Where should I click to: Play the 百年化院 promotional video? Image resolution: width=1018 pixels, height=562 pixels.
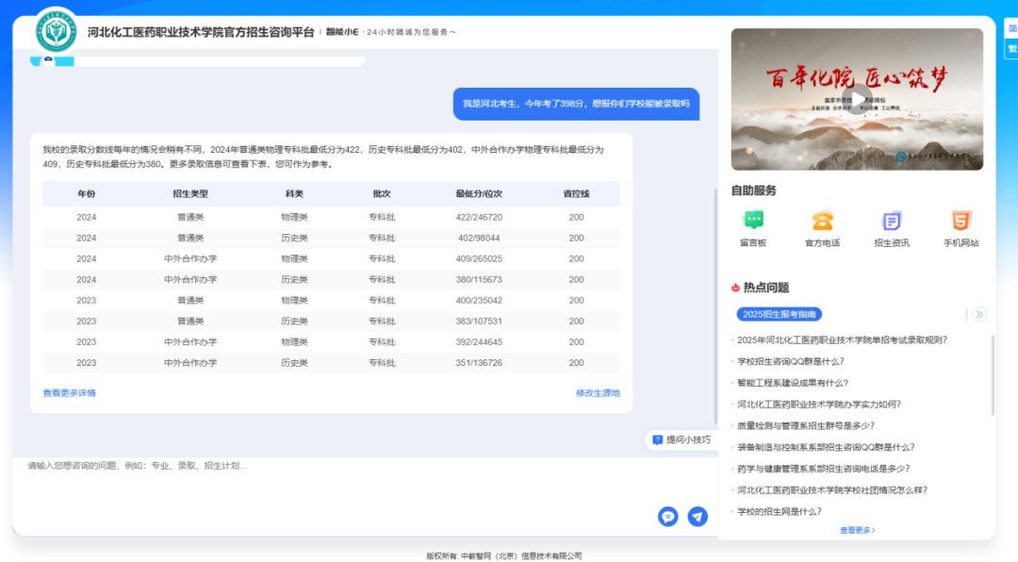857,99
